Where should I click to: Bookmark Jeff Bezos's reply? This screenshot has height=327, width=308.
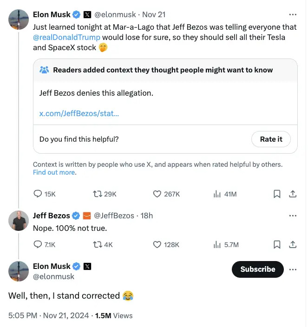(277, 244)
